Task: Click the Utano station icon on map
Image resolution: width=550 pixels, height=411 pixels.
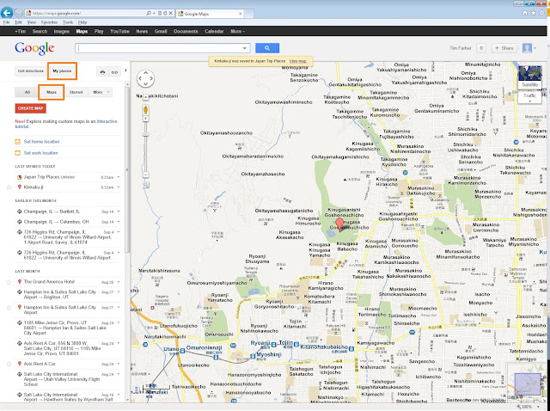Action: point(182,350)
